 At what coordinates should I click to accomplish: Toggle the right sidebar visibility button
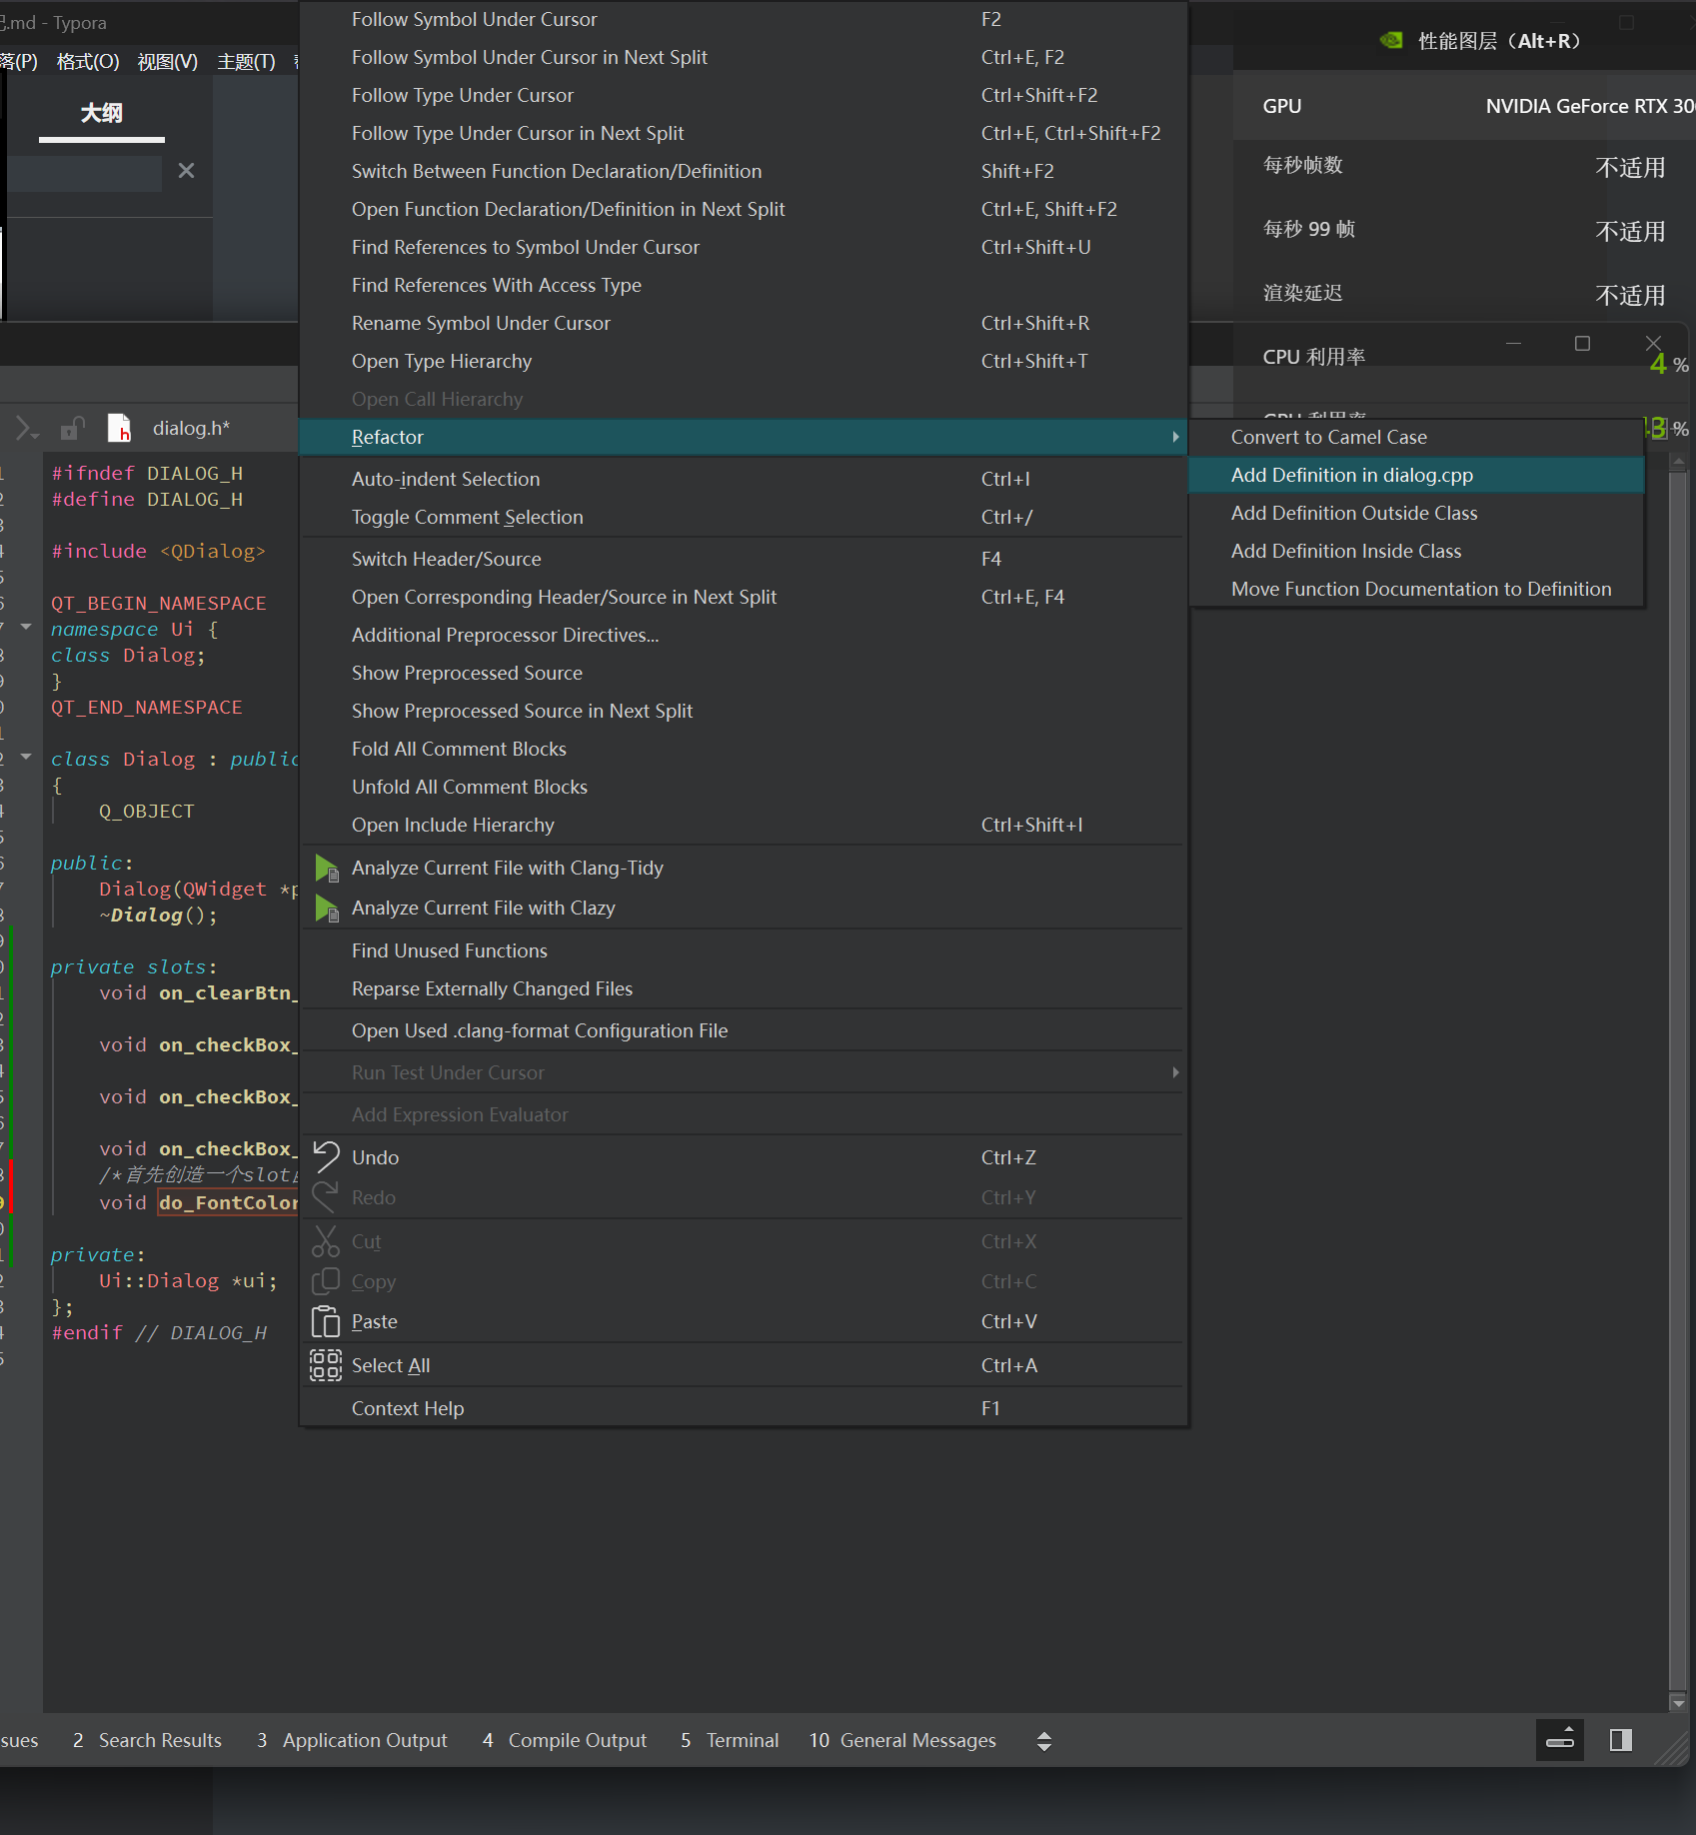[1621, 1740]
